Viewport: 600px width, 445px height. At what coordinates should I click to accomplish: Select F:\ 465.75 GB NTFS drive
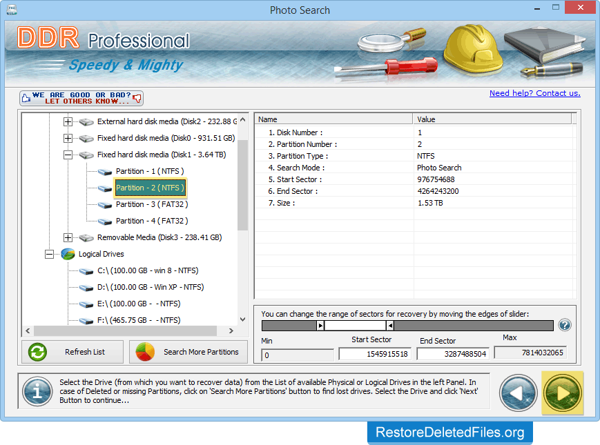[139, 320]
